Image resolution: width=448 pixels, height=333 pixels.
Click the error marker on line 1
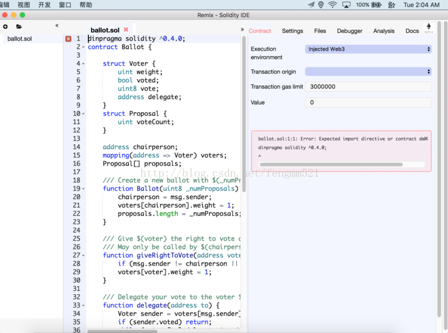[x=68, y=39]
